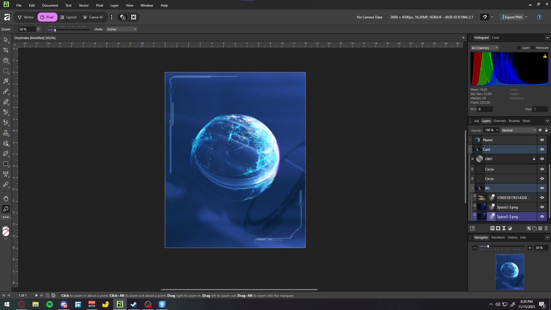The width and height of the screenshot is (551, 310).
Task: Click the Export PNG button
Action: [x=514, y=17]
